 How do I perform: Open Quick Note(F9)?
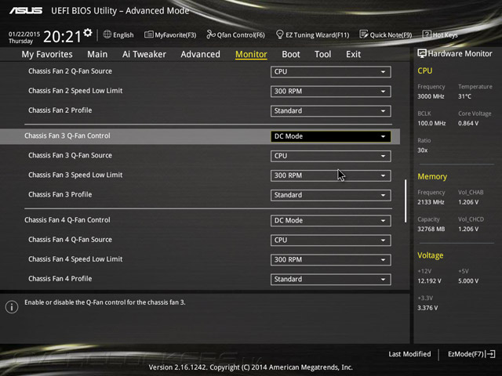tap(386, 34)
